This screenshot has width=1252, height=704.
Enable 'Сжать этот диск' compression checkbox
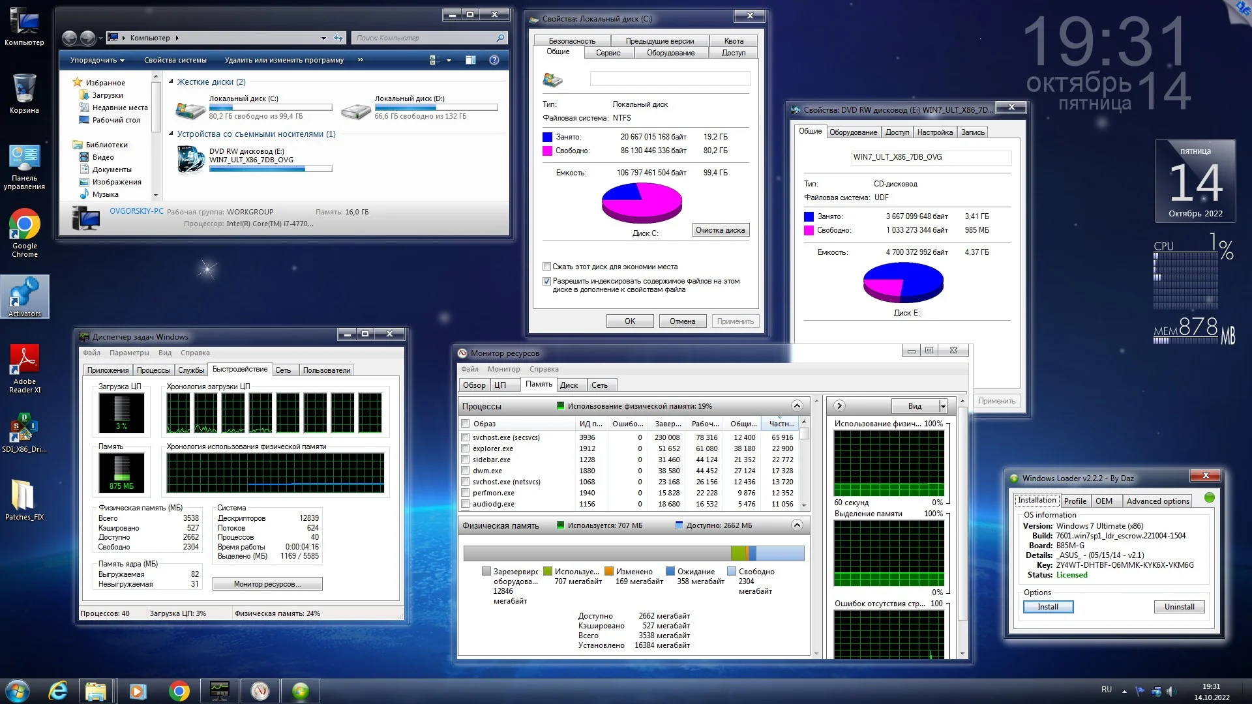pyautogui.click(x=547, y=267)
